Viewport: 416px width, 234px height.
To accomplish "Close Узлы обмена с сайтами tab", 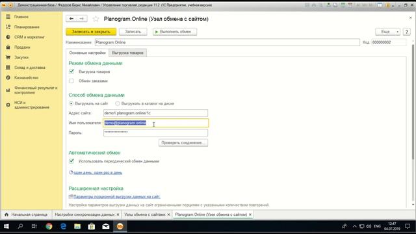I will point(168,214).
